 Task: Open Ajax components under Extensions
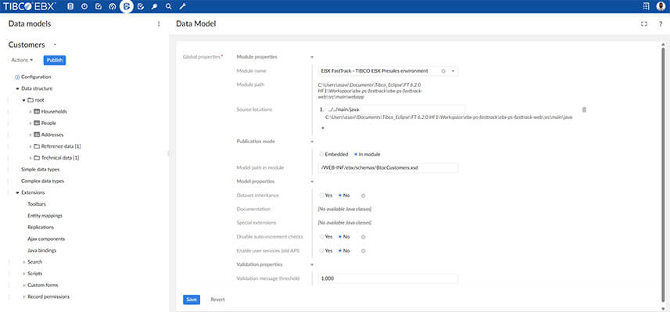[46, 239]
